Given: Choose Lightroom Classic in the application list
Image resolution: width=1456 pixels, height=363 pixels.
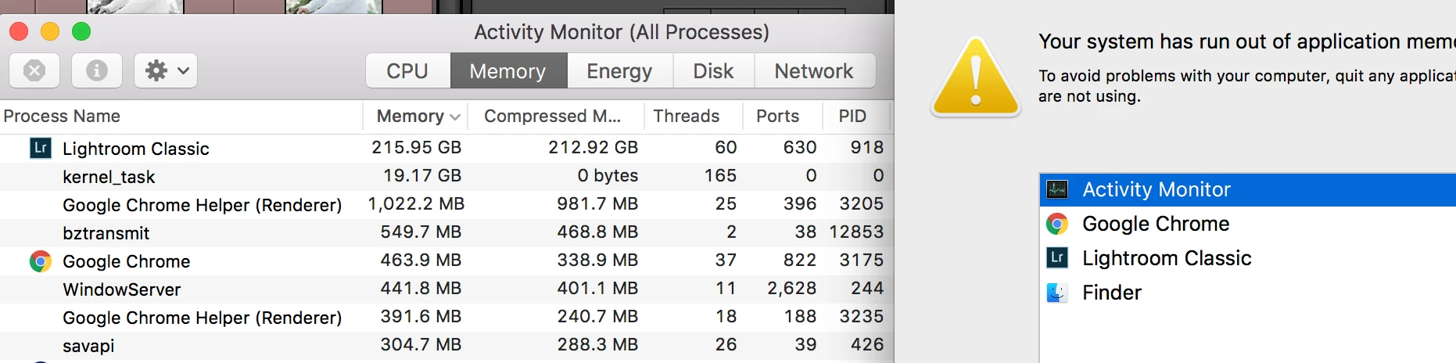Looking at the screenshot, I should click(x=1166, y=258).
